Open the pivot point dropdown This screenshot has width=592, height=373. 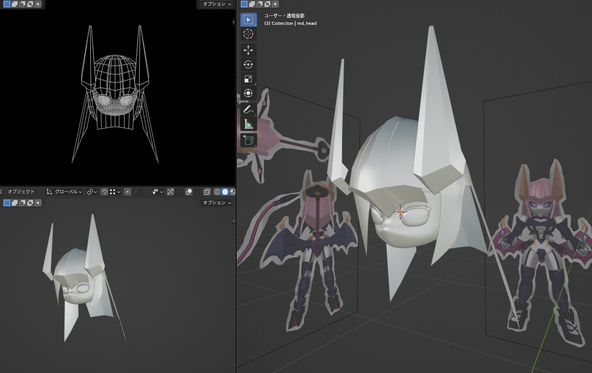point(91,192)
